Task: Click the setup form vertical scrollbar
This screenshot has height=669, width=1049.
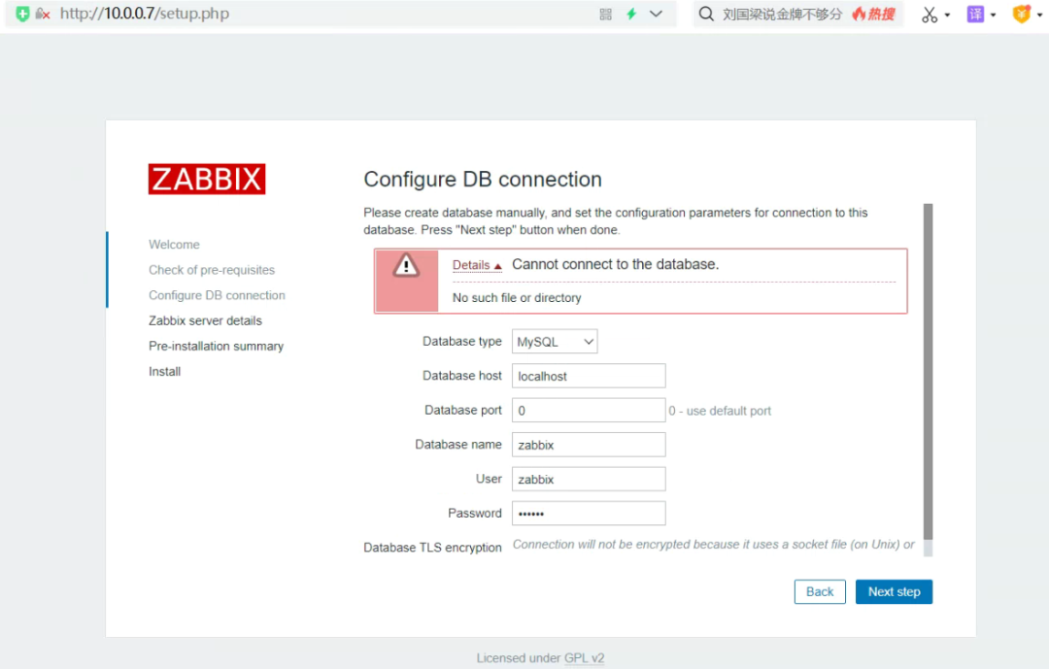Action: (928, 369)
